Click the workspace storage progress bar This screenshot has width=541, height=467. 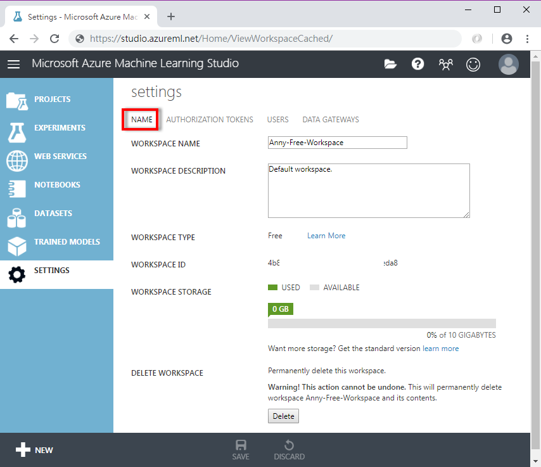click(x=381, y=323)
